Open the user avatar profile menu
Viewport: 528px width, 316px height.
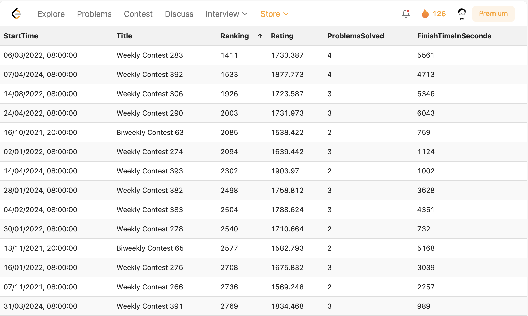click(462, 14)
